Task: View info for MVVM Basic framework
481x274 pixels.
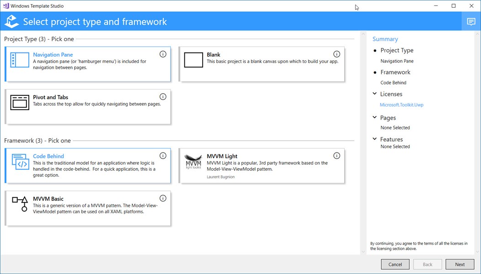Action: click(x=163, y=198)
